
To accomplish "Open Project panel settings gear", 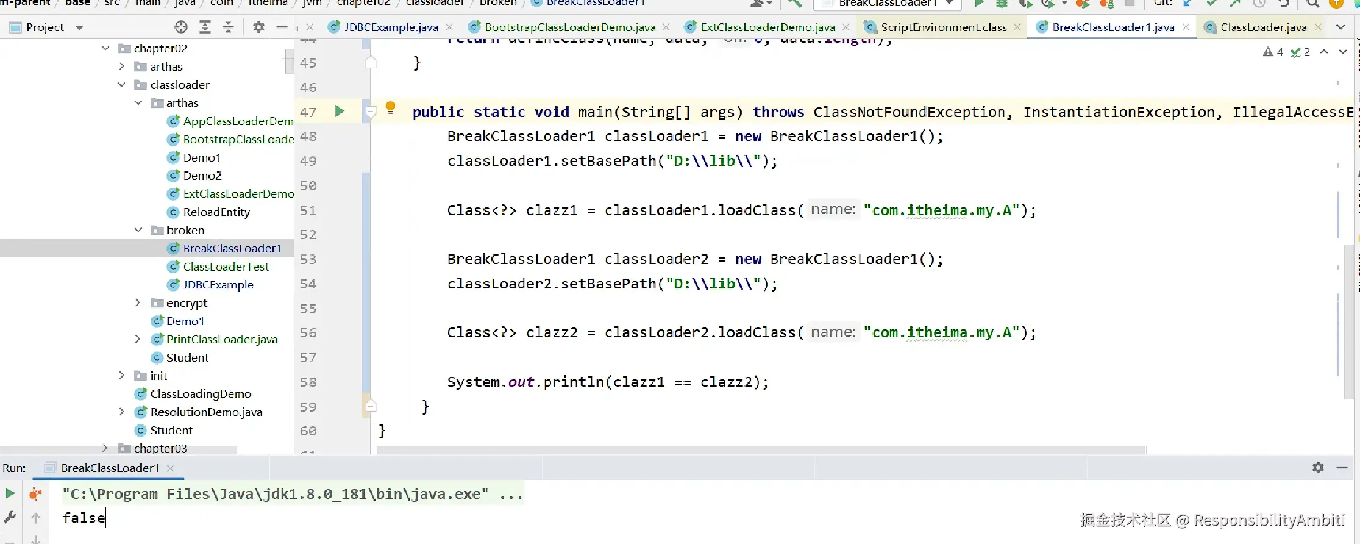I will [258, 27].
